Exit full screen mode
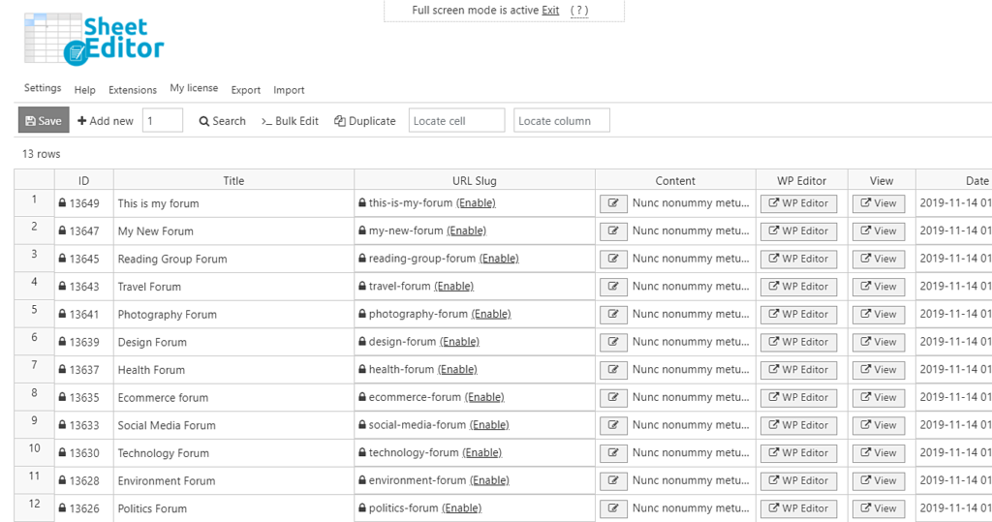Image resolution: width=992 pixels, height=522 pixels. tap(550, 10)
